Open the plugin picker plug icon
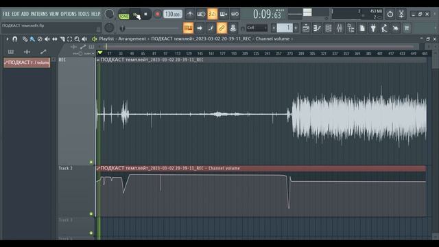 [x=373, y=28]
